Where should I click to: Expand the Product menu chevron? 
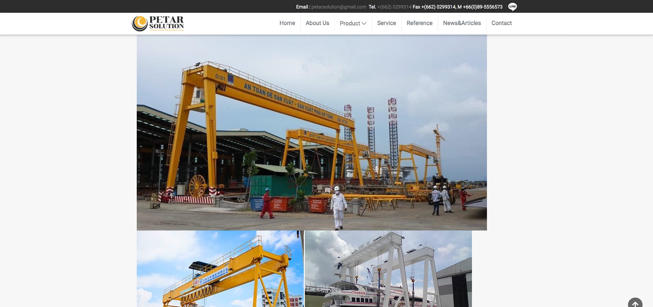(364, 23)
